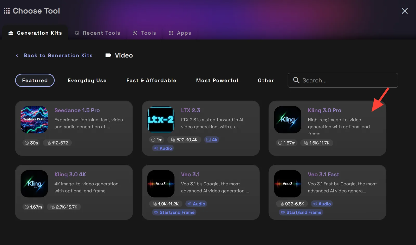416x245 pixels.
Task: Click the 30s duration badge on Seedance
Action: [x=31, y=143]
